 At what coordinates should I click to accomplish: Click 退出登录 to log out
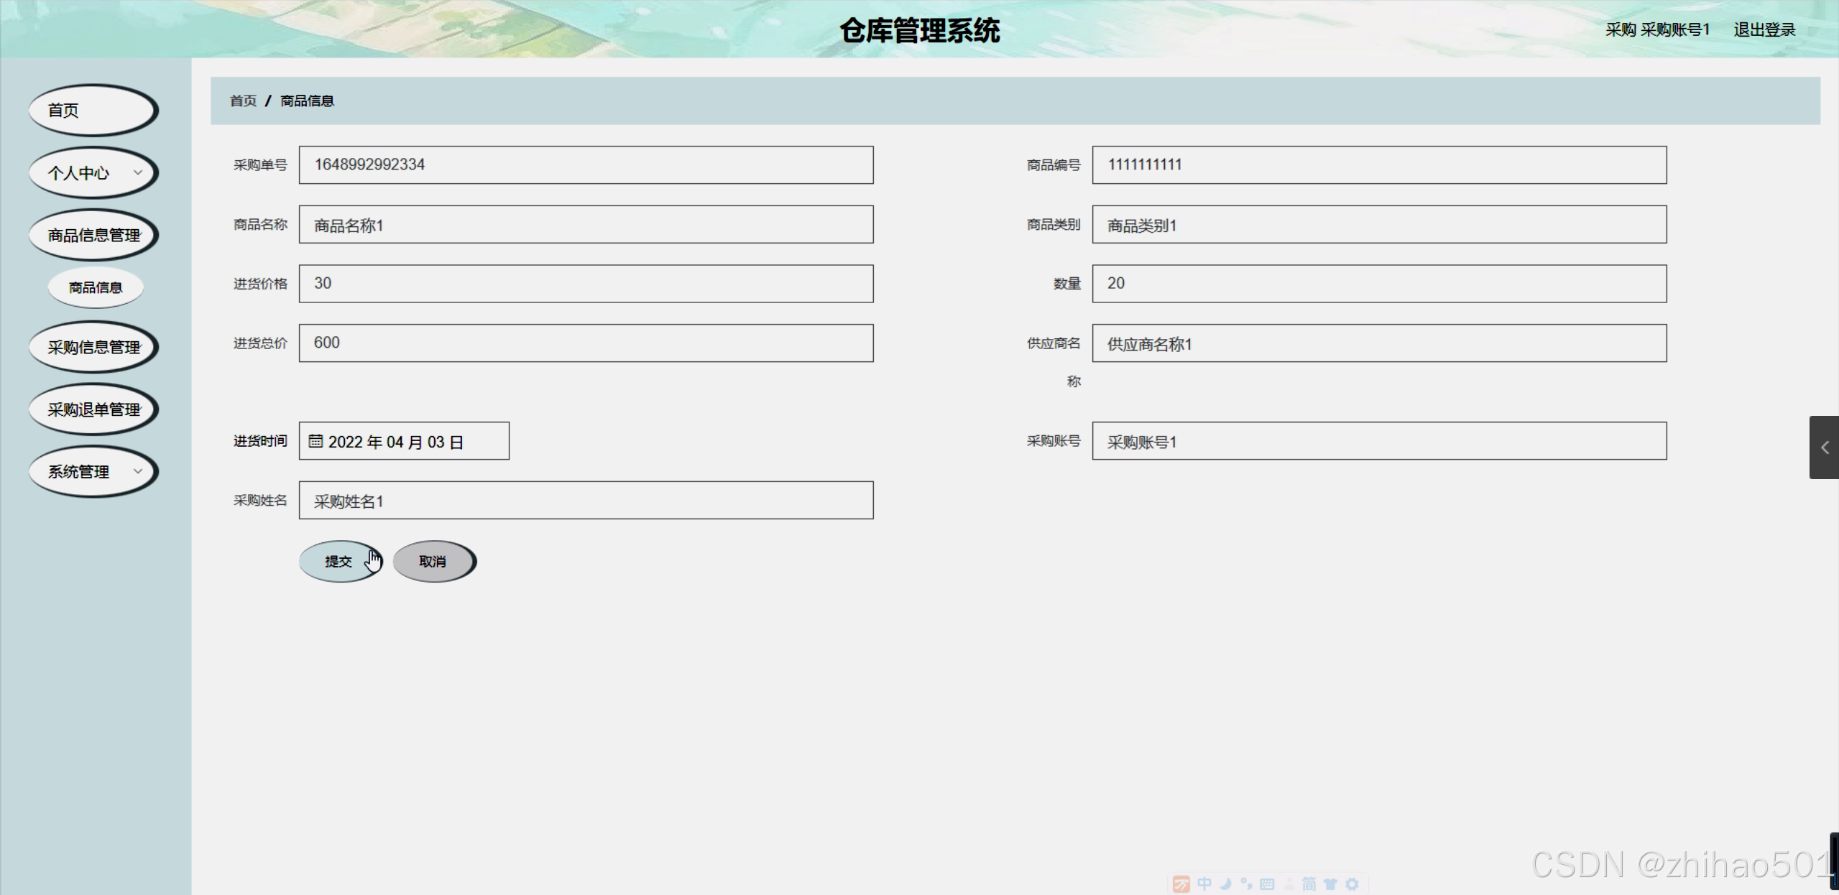pyautogui.click(x=1764, y=29)
